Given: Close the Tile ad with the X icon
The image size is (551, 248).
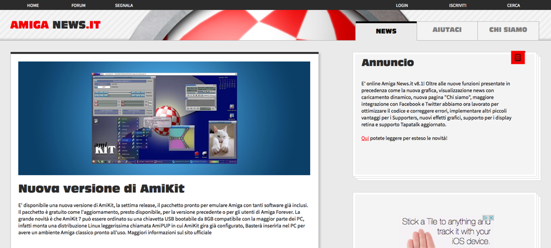Looking at the screenshot, I should click(x=491, y=218).
